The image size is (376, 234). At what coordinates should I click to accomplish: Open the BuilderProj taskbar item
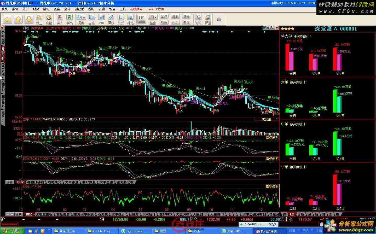coord(101,231)
